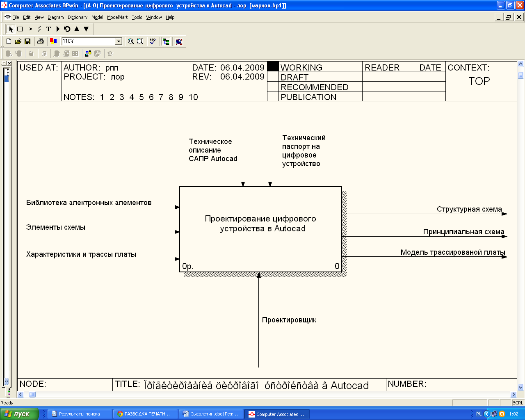Click the empty RECOMMENDED status box
Viewport: 525px width, 420px height.
(x=273, y=87)
